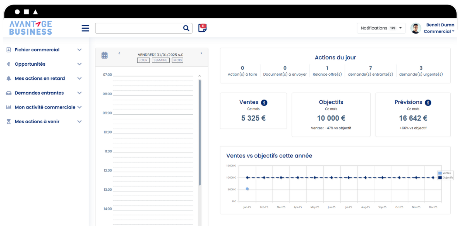Viewport: 460px width, 231px height.
Task: Click the calendar icon above the day planner
Action: point(104,55)
